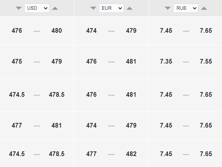The height and width of the screenshot is (167, 222).
Task: Sort RUB column descending with down arrow
Action: point(168,8)
